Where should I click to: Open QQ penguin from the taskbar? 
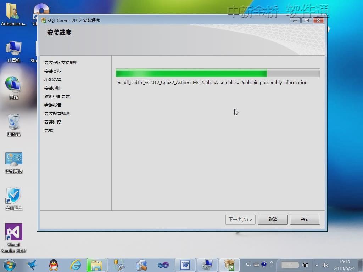54,265
